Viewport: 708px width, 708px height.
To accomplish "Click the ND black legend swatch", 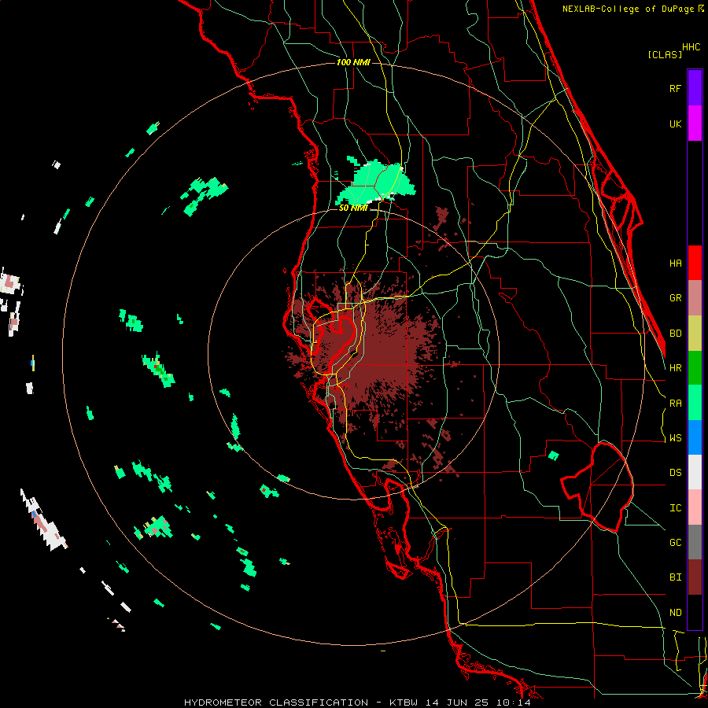I will [695, 612].
